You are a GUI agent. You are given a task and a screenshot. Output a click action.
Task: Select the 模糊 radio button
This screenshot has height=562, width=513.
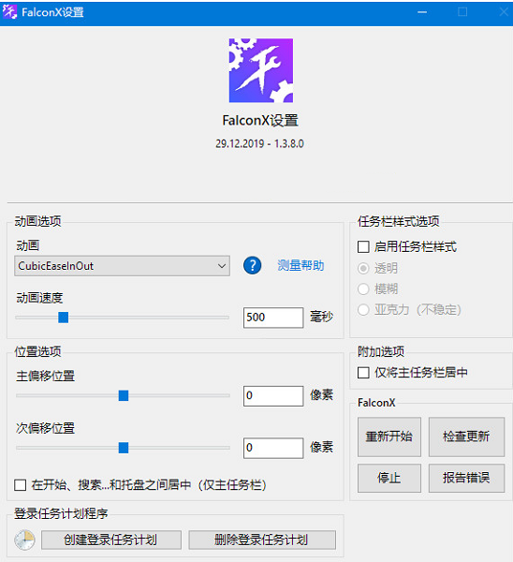pos(363,288)
